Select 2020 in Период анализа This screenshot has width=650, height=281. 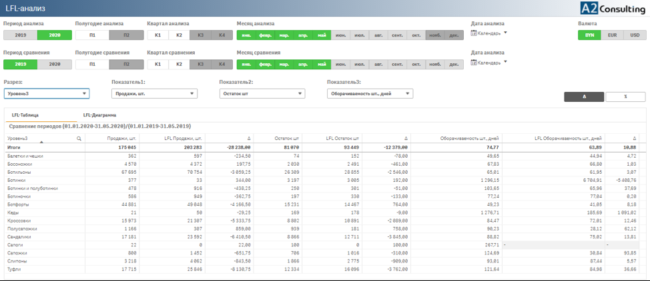tap(55, 35)
